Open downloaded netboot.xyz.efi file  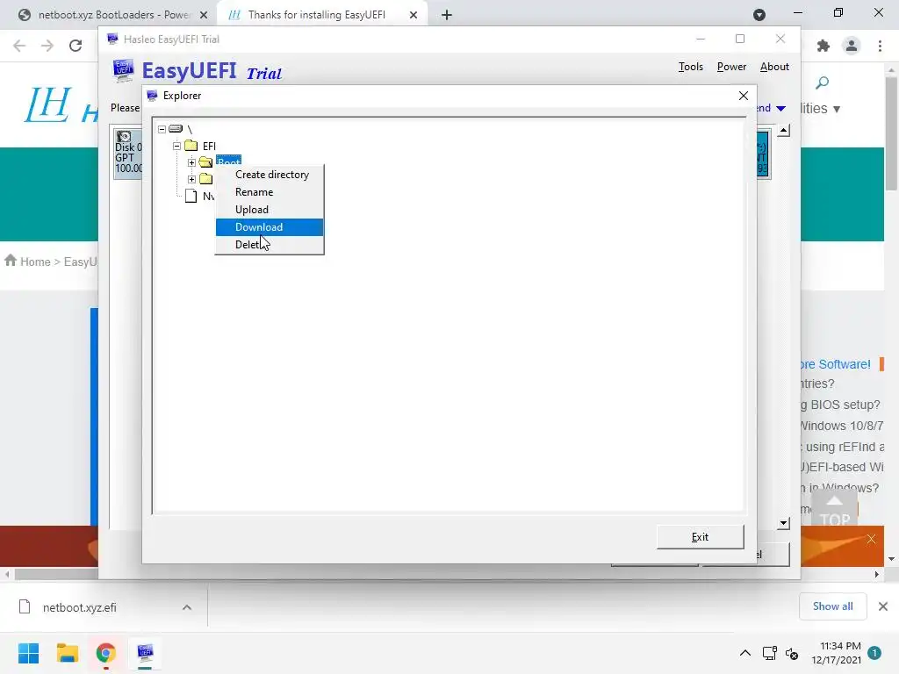tap(80, 607)
